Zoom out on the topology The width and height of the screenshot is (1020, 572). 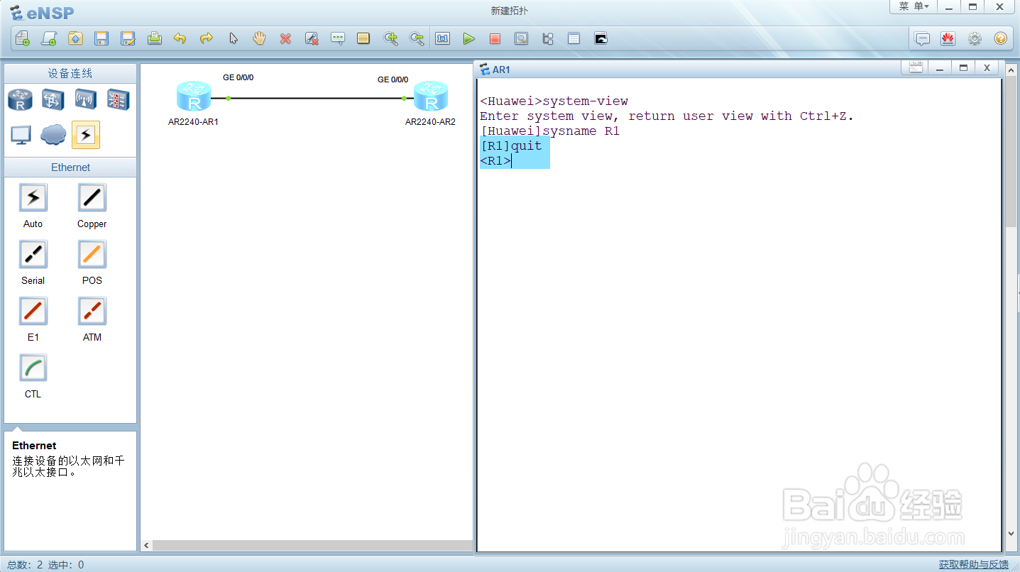coord(417,38)
